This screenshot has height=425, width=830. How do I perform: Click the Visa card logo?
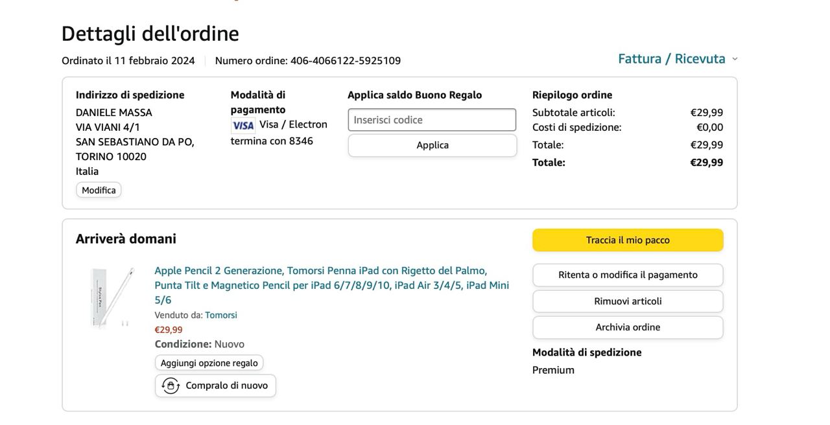(x=243, y=126)
